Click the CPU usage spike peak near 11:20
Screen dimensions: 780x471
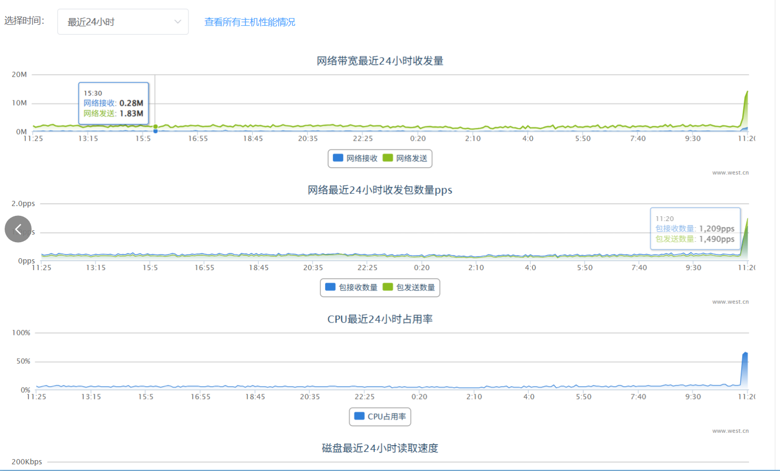(745, 354)
